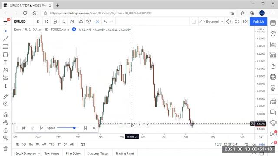
Task: Select the 3M date range
Action: [x=37, y=144]
